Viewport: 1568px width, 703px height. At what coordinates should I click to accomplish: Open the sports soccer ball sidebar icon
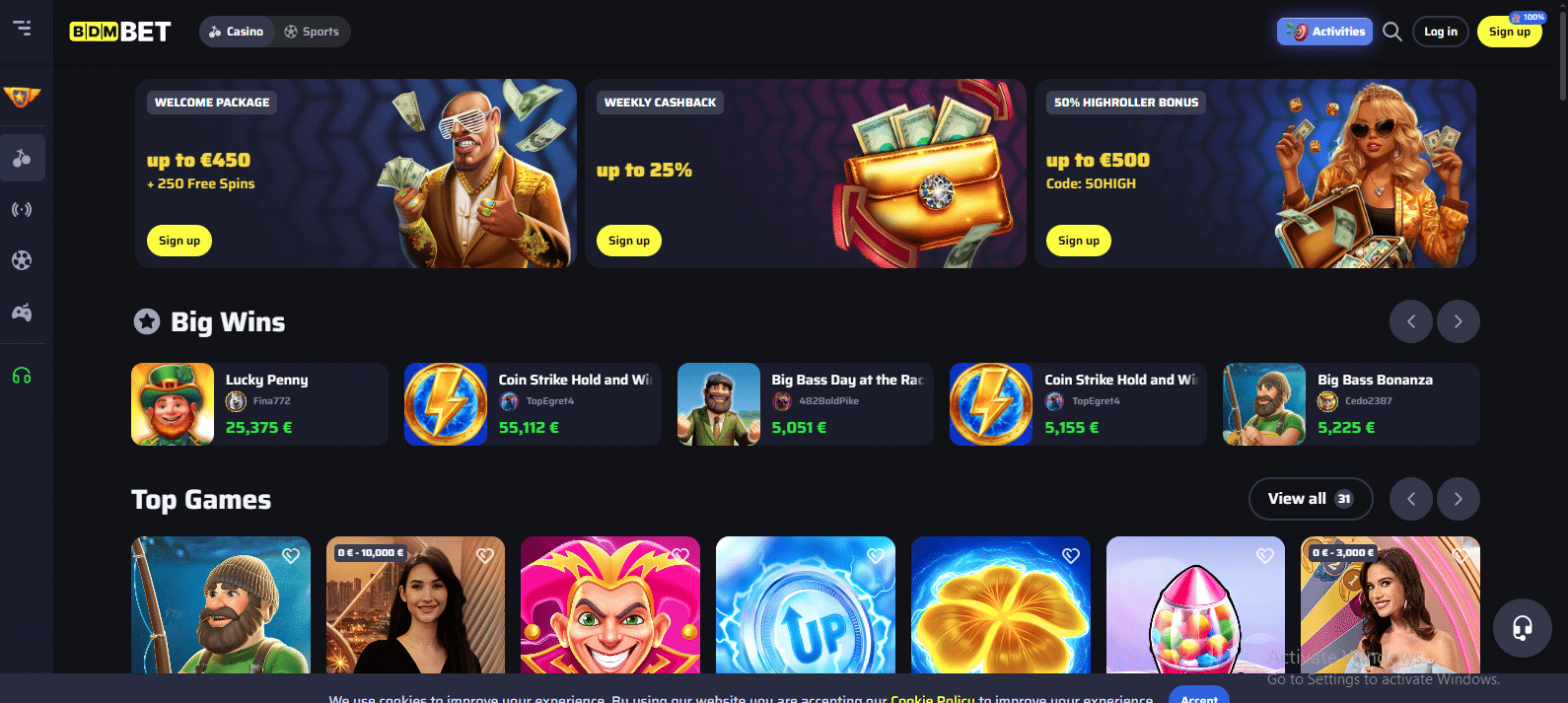click(22, 260)
